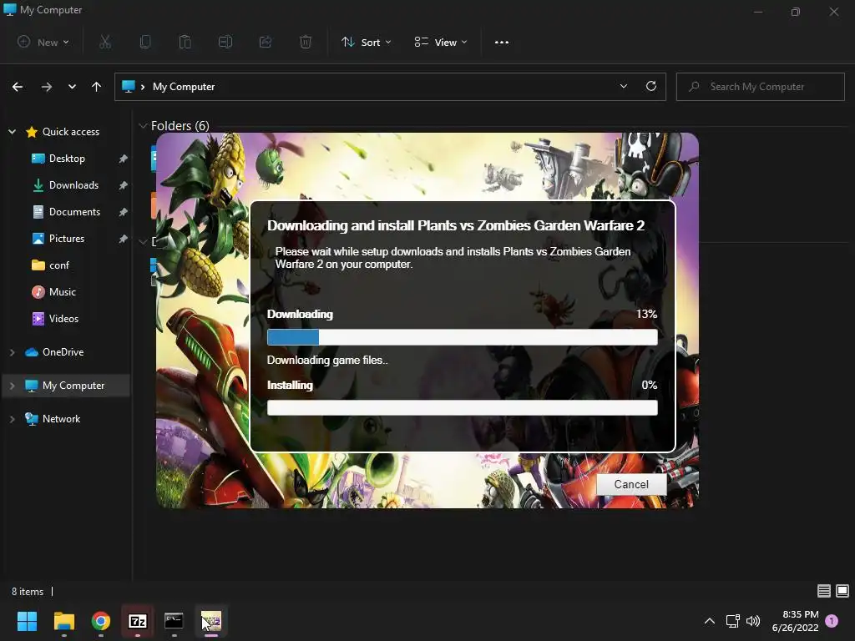The image size is (855, 641).
Task: Open File Explorer from the taskbar
Action: point(63,621)
